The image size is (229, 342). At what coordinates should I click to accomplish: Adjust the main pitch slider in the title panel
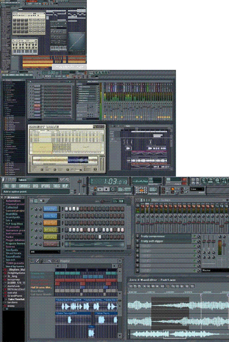[x=83, y=186]
